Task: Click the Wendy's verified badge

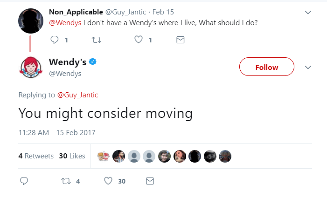Action: [x=93, y=62]
